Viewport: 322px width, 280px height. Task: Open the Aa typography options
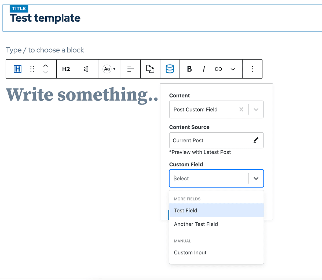coord(109,69)
